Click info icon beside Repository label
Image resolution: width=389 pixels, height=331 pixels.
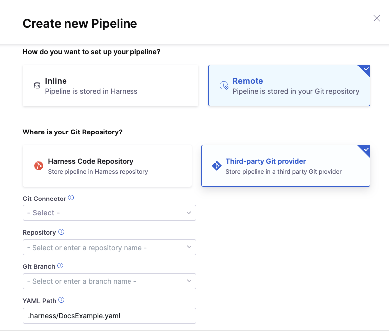(61, 232)
